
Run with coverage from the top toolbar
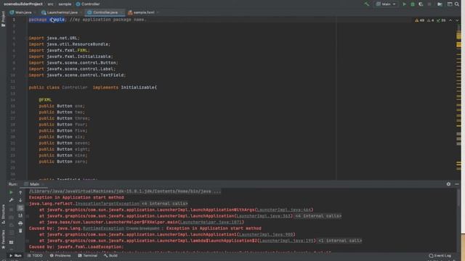(x=421, y=4)
